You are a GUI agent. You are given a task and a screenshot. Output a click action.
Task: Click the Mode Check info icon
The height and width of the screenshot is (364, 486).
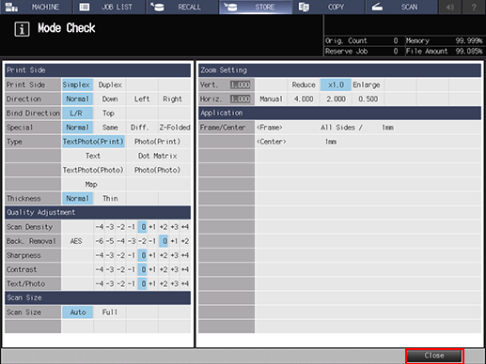(22, 29)
